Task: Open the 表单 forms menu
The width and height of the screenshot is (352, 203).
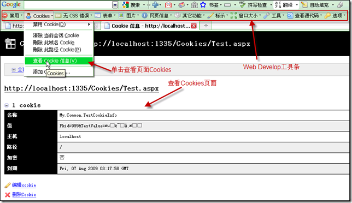Action: tap(105, 16)
